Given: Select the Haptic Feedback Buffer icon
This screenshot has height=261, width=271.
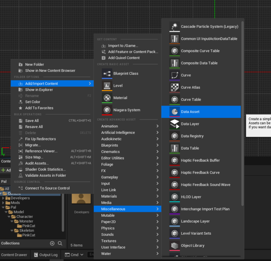Looking at the screenshot, I should click(x=175, y=160).
